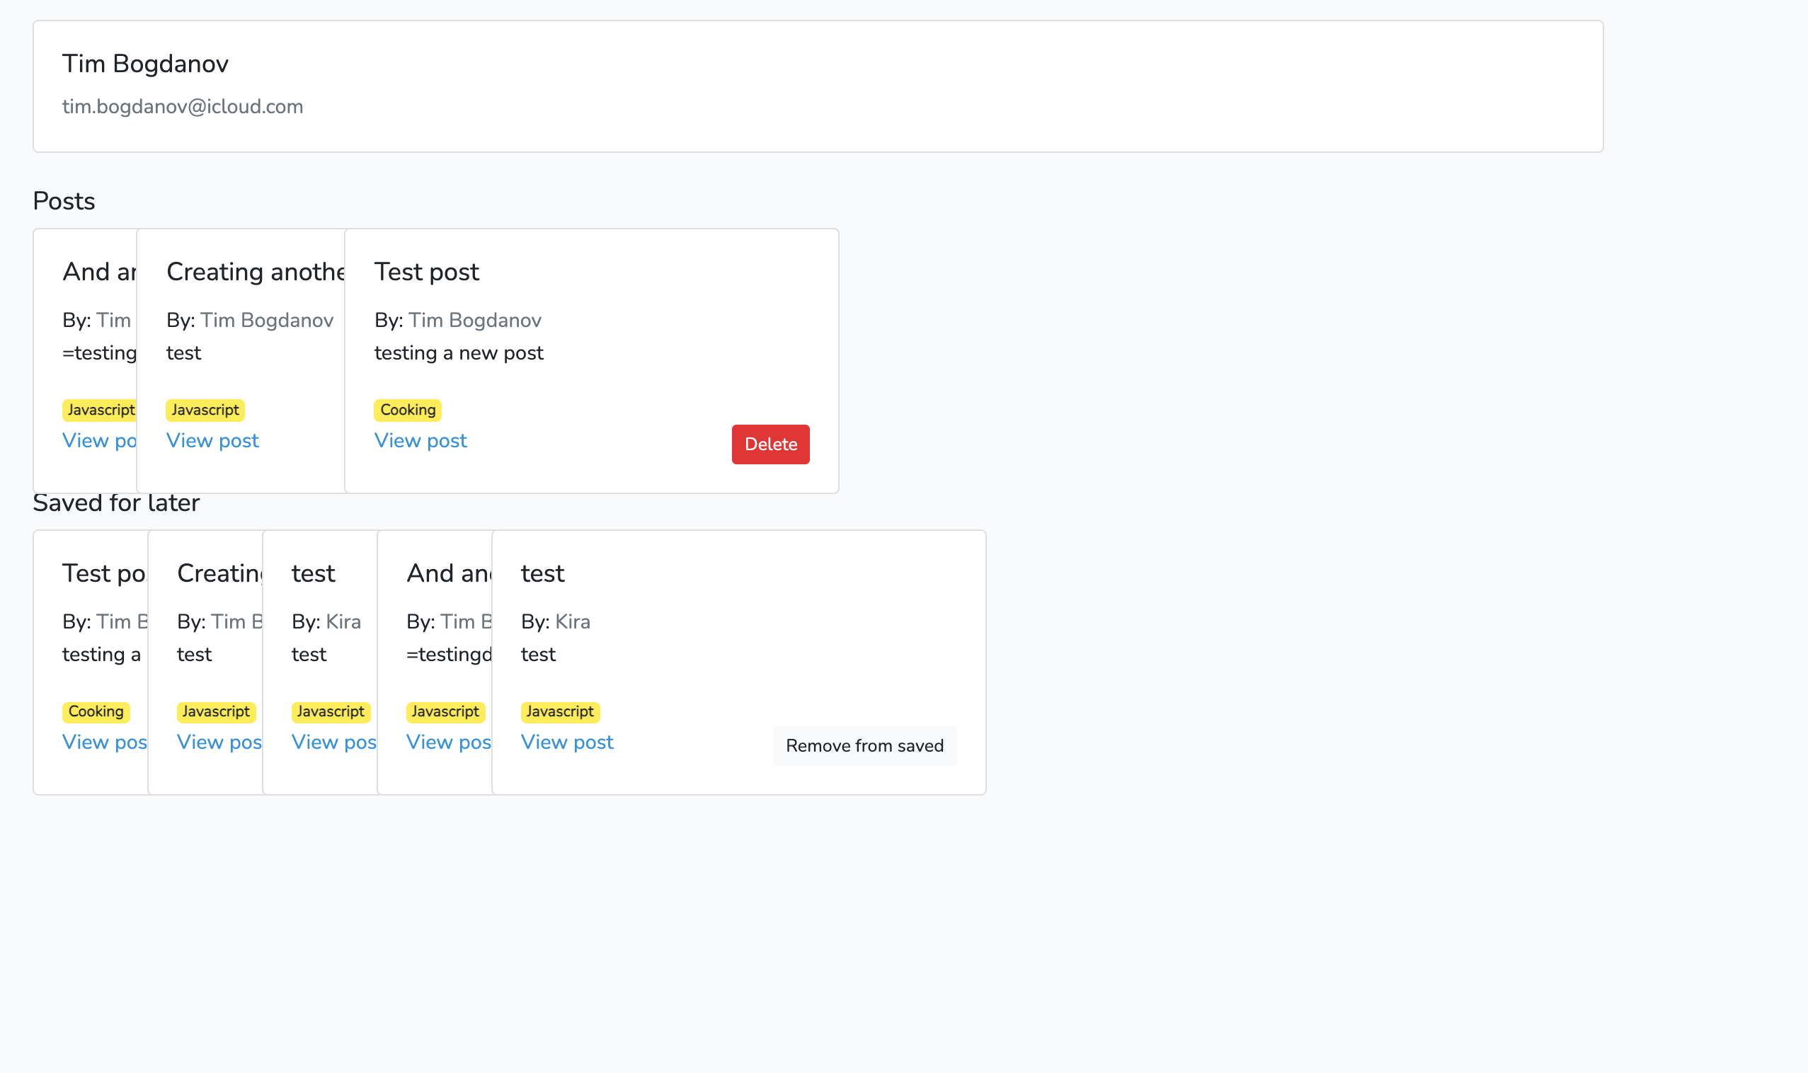Screen dimensions: 1808x1073
Task: Open View post on saved Creating card
Action: tap(218, 742)
